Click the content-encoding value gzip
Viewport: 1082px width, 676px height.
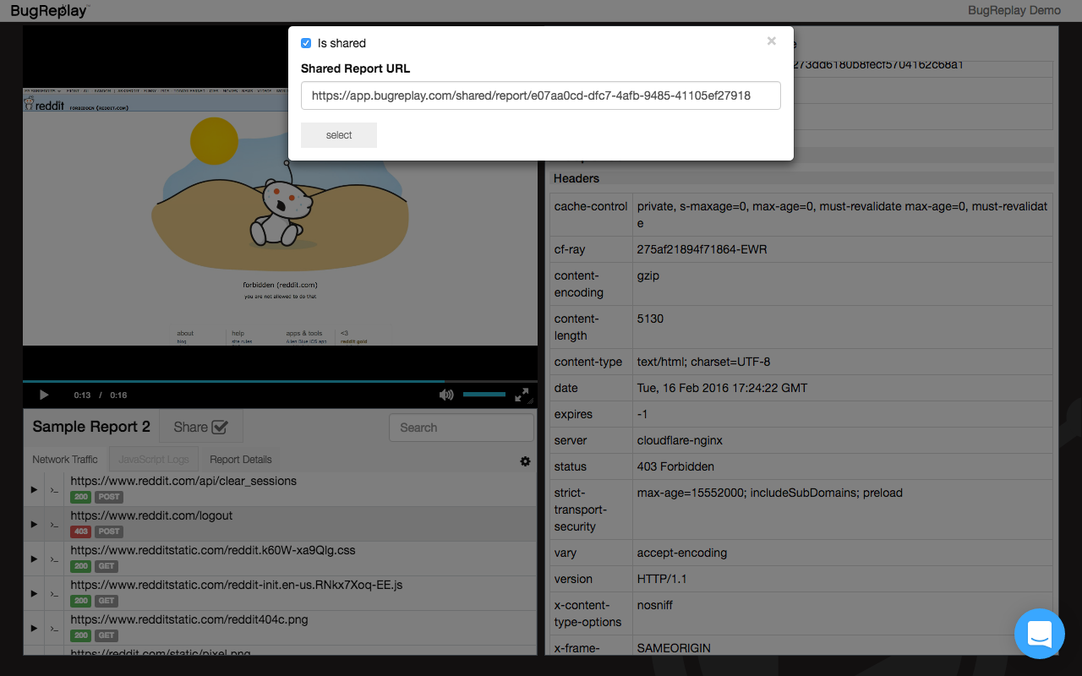(648, 275)
